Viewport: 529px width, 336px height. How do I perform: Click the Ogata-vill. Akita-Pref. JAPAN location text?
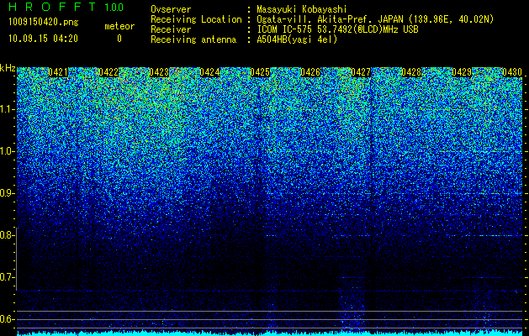375,19
